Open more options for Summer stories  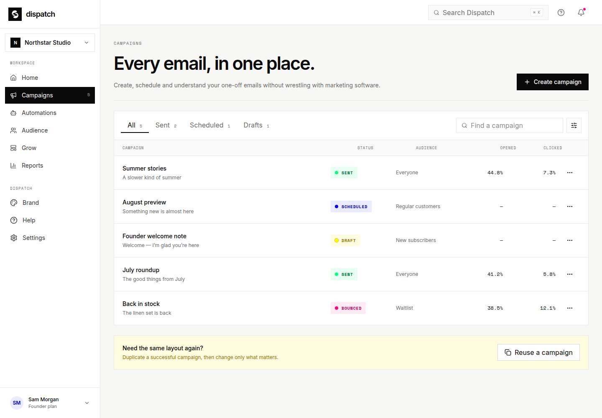click(x=570, y=173)
